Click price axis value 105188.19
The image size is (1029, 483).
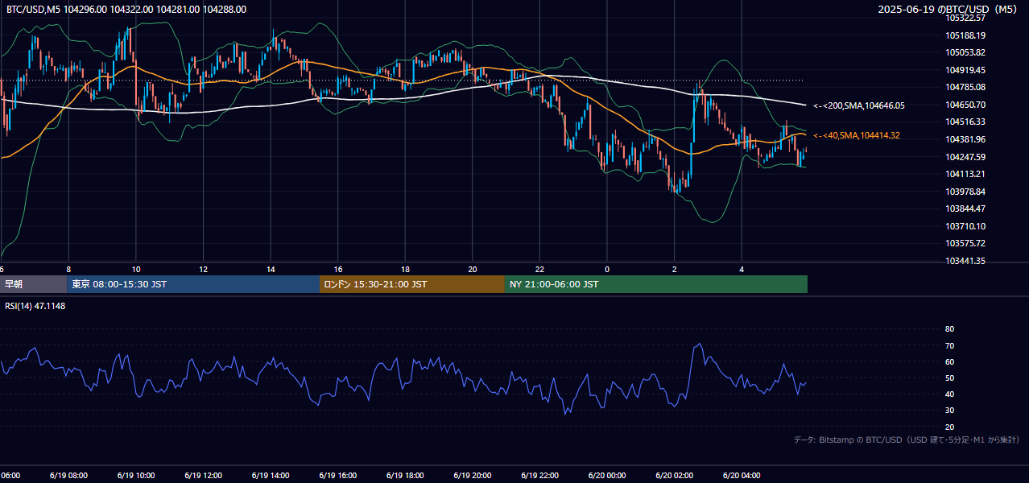(x=965, y=35)
